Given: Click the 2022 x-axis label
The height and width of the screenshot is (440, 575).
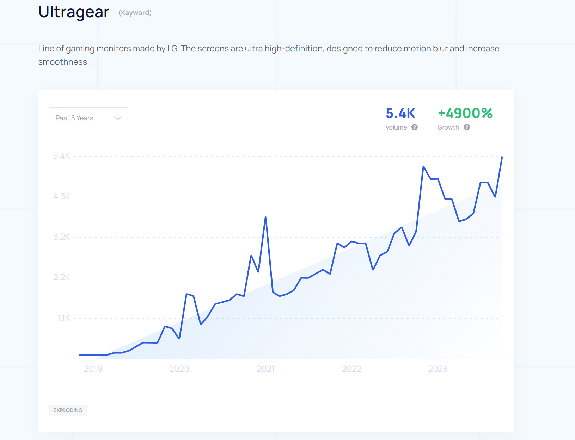Looking at the screenshot, I should [x=351, y=369].
